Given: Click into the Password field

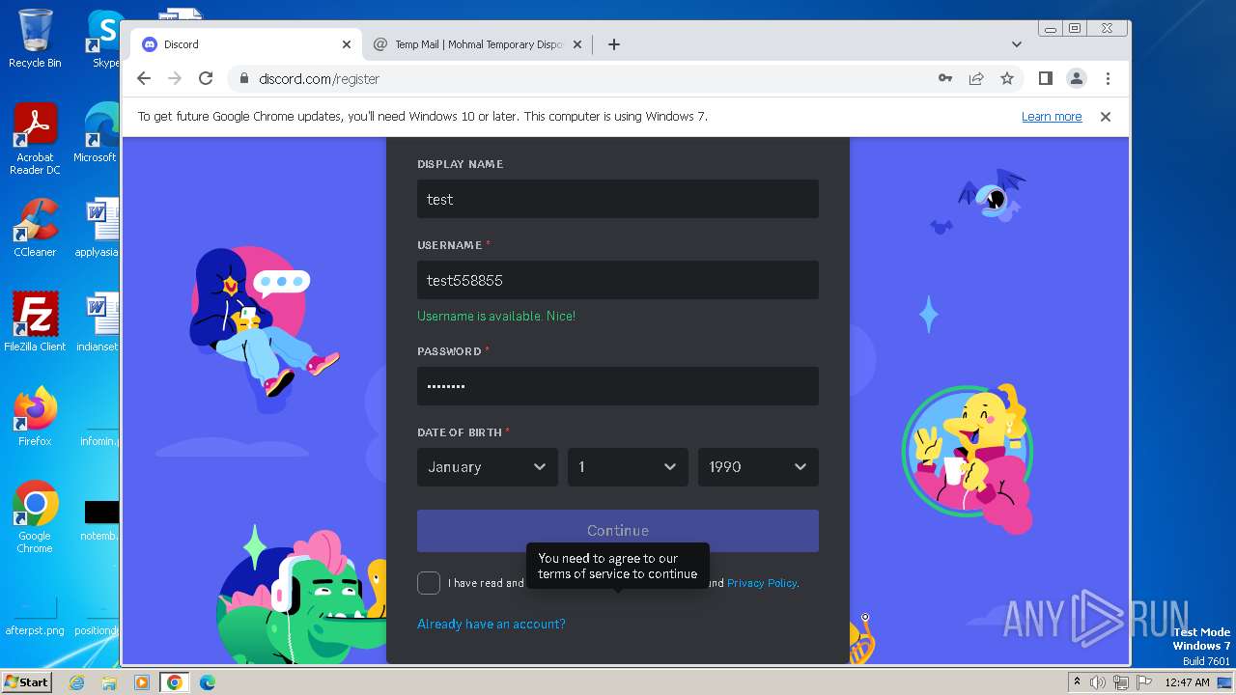Looking at the screenshot, I should [x=618, y=386].
